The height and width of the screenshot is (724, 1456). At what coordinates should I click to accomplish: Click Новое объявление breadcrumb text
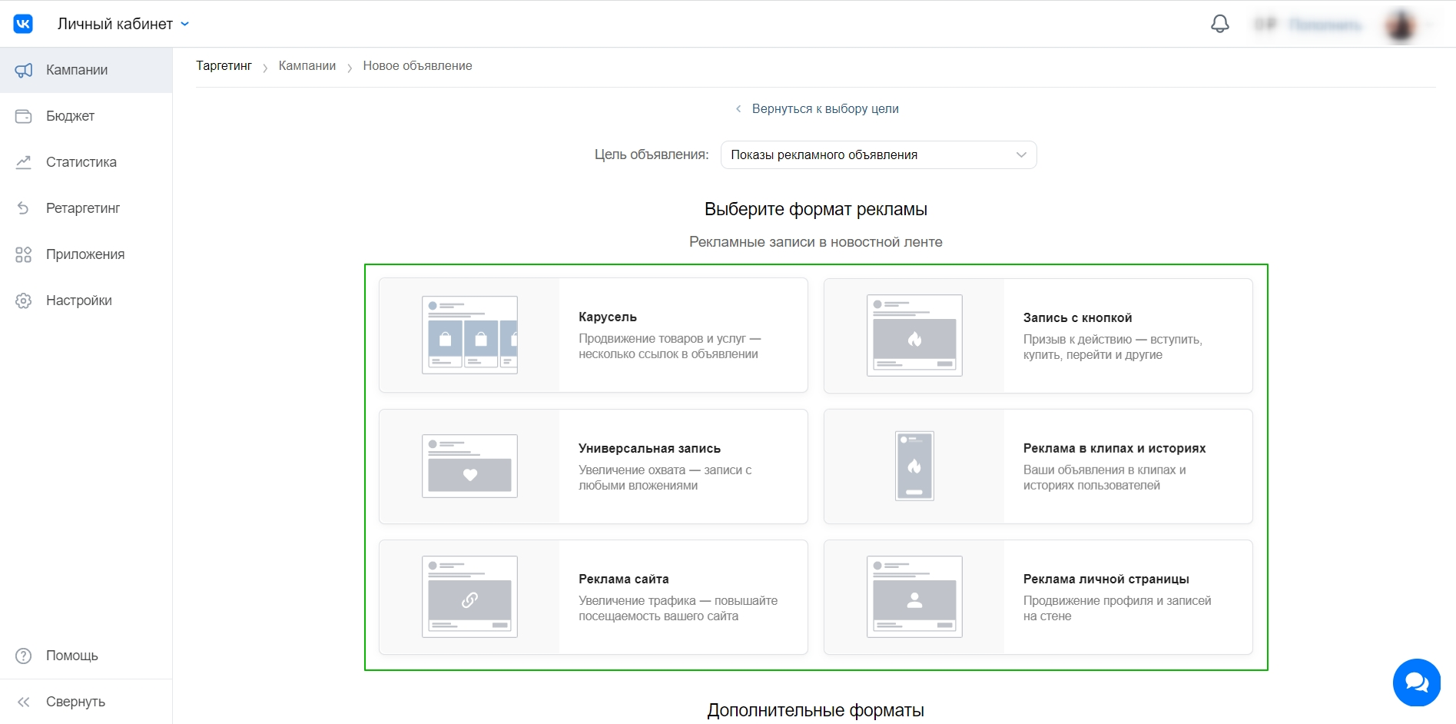[x=417, y=66]
